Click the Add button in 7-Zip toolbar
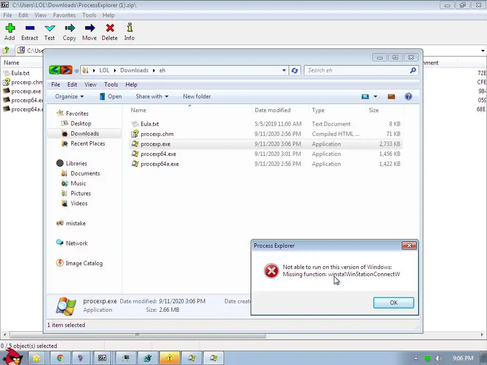Screen dimensions: 487x365 pos(10,32)
